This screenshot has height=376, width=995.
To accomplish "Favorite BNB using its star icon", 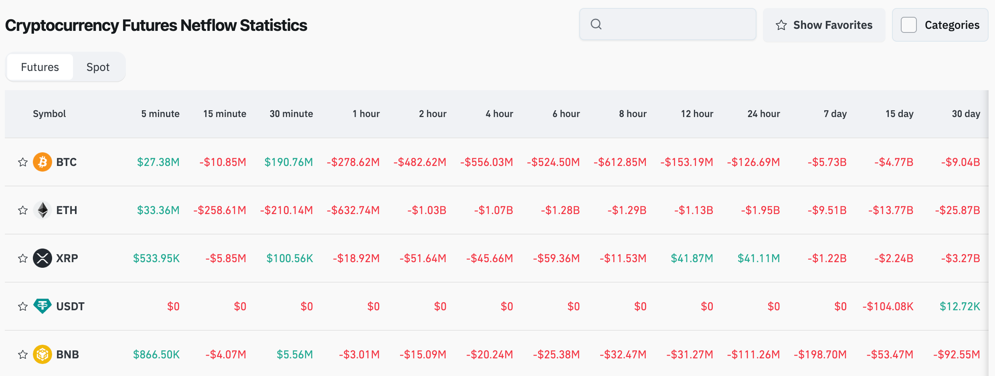I will click(x=23, y=354).
